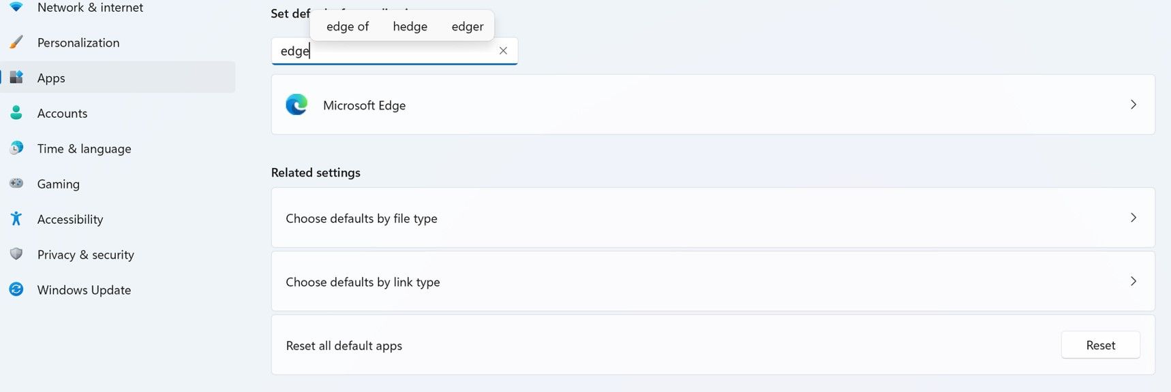Click the Network & internet wifi icon
1171x392 pixels.
pos(16,7)
